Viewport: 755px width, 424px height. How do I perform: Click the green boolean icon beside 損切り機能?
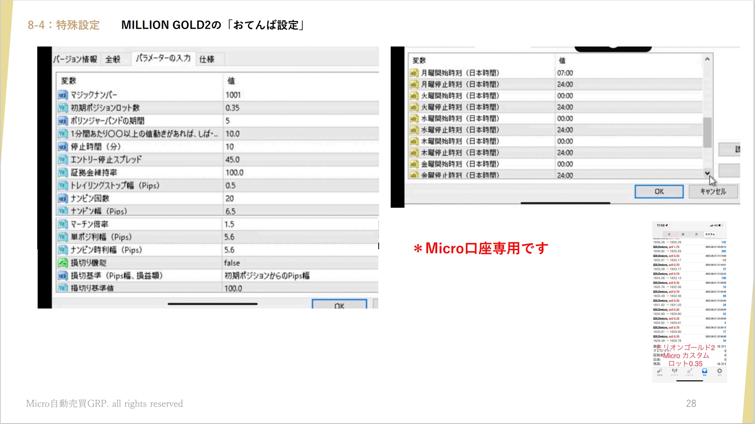point(62,263)
